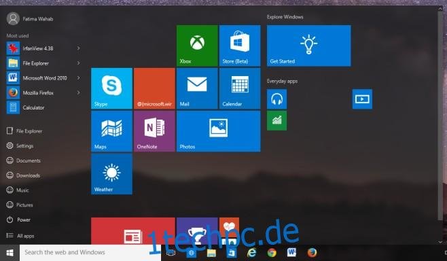The width and height of the screenshot is (447, 261).
Task: Click the Task View icon on taskbar
Action: tap(171, 253)
